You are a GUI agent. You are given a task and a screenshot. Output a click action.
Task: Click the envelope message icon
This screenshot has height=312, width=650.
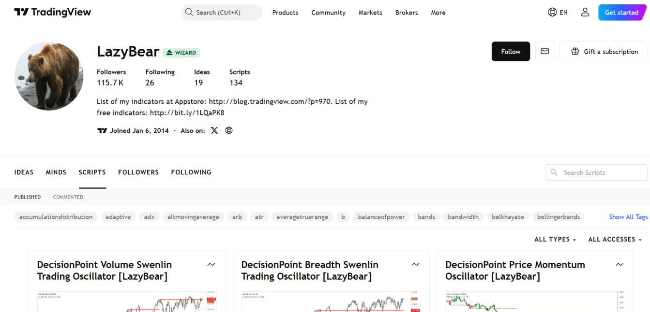545,51
